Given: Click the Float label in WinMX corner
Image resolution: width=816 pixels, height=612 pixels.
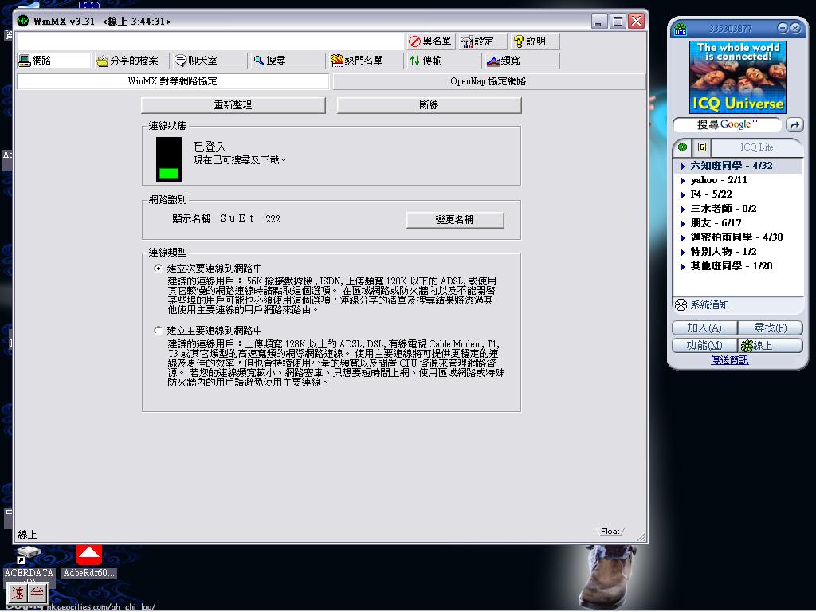Looking at the screenshot, I should 610,532.
